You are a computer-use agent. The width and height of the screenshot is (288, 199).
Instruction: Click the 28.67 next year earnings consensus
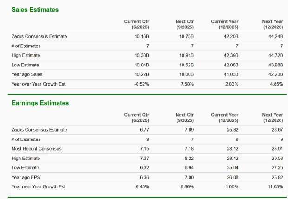click(277, 130)
